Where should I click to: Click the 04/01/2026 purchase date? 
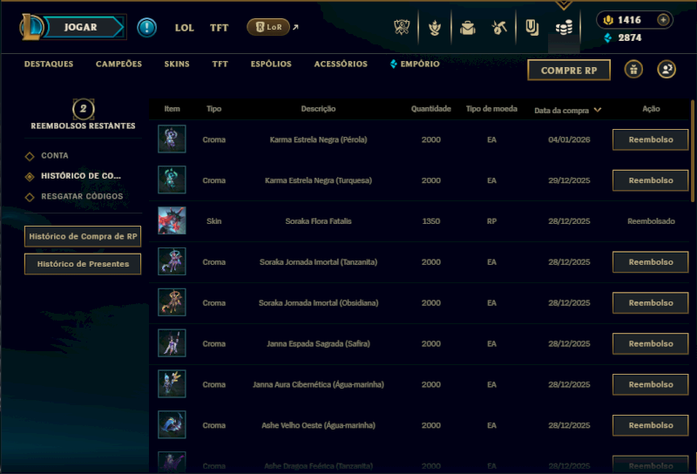tap(569, 139)
